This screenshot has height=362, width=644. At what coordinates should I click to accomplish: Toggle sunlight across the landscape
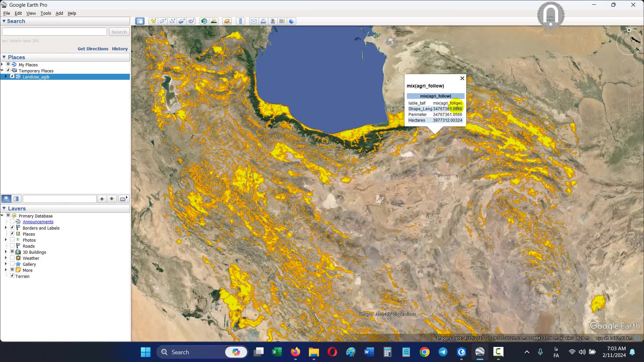click(x=214, y=21)
